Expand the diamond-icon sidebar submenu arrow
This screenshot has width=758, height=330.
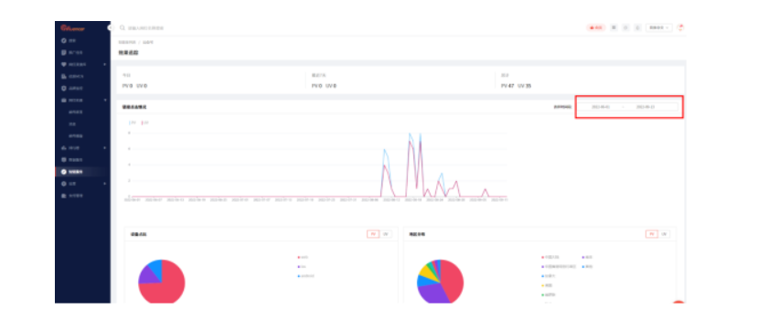(x=105, y=64)
